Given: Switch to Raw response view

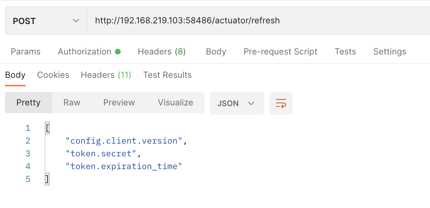Looking at the screenshot, I should coord(72,103).
